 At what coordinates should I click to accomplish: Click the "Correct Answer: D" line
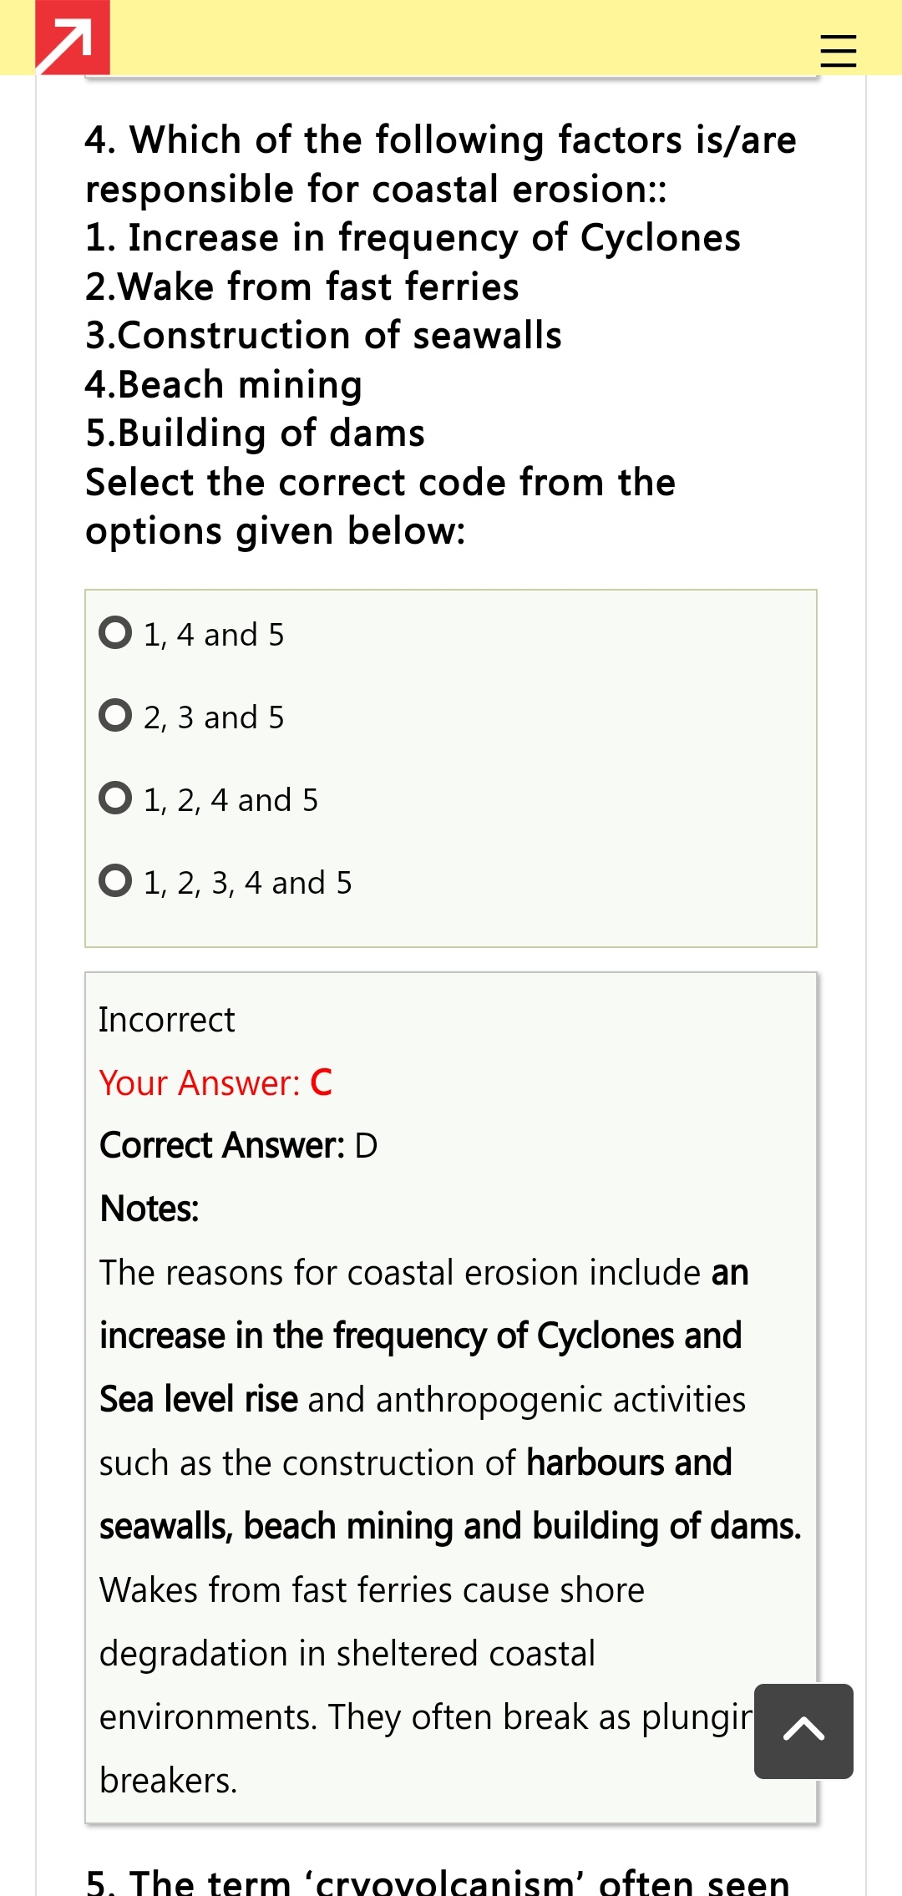pyautogui.click(x=238, y=1146)
